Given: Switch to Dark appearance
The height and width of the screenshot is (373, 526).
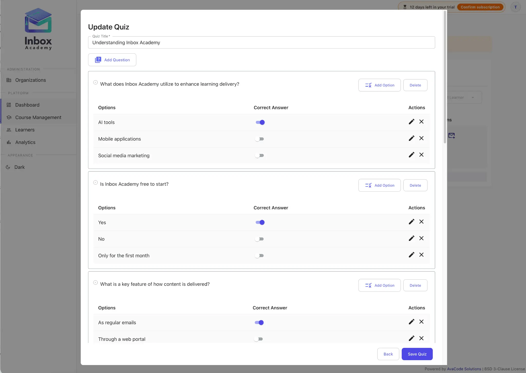Looking at the screenshot, I should click(x=38, y=167).
